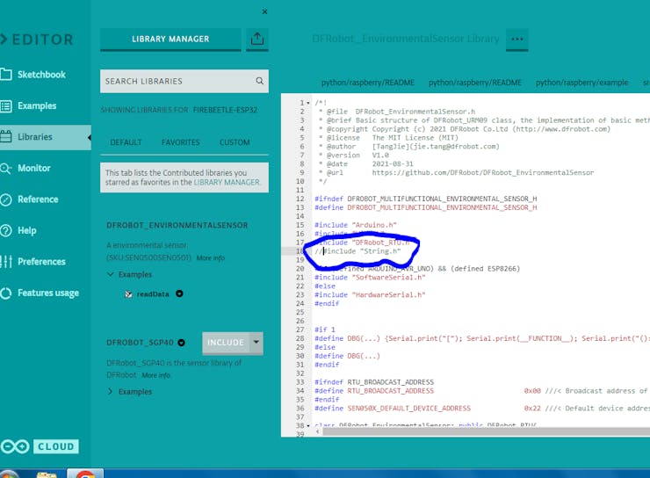Image resolution: width=650 pixels, height=478 pixels.
Task: Click the Features usage circle icon
Action: pyautogui.click(x=6, y=293)
